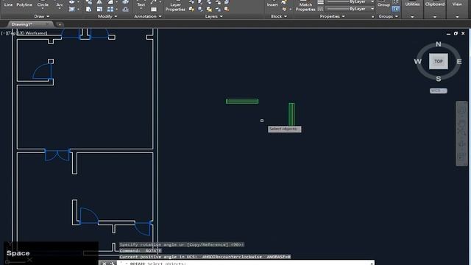Click the horizontal green rectangle object

[x=242, y=102]
